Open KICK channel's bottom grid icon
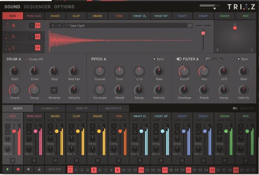This screenshot has height=175, width=259. pos(13,161)
